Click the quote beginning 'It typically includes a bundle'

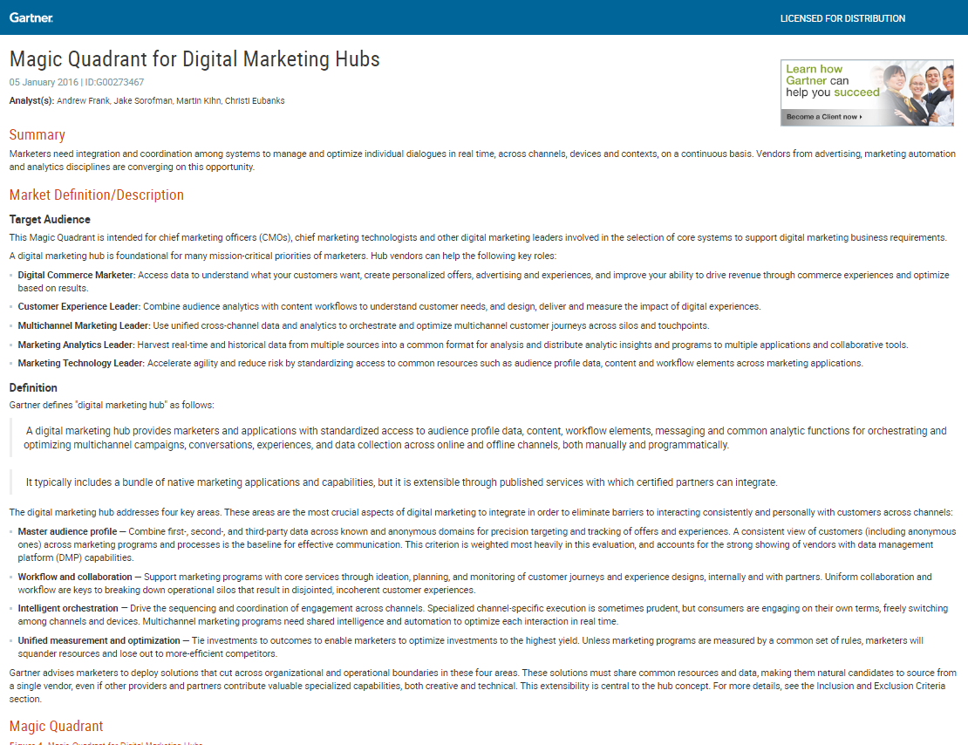[401, 482]
